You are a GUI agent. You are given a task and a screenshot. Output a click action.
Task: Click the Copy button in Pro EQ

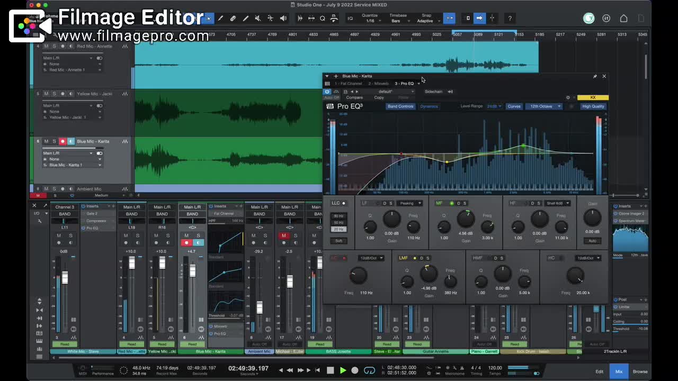click(x=379, y=97)
